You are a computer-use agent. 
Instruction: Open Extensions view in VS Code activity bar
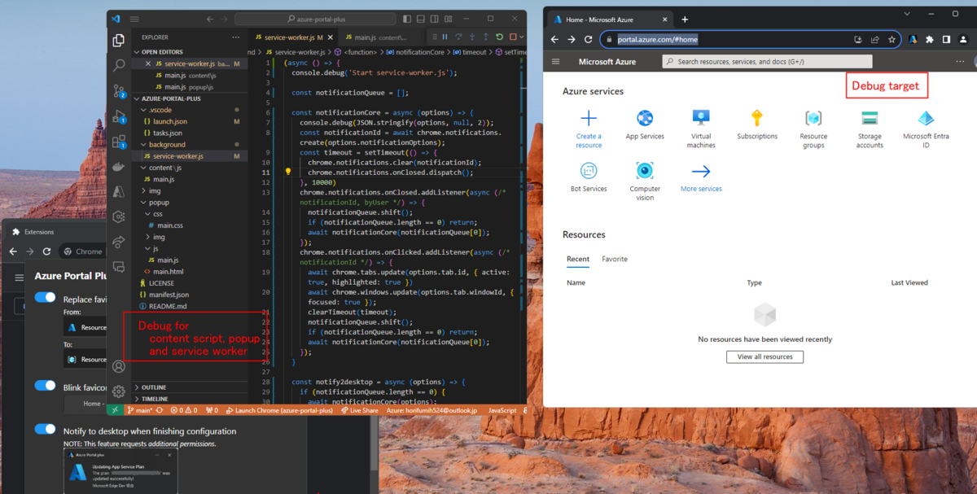[x=119, y=141]
